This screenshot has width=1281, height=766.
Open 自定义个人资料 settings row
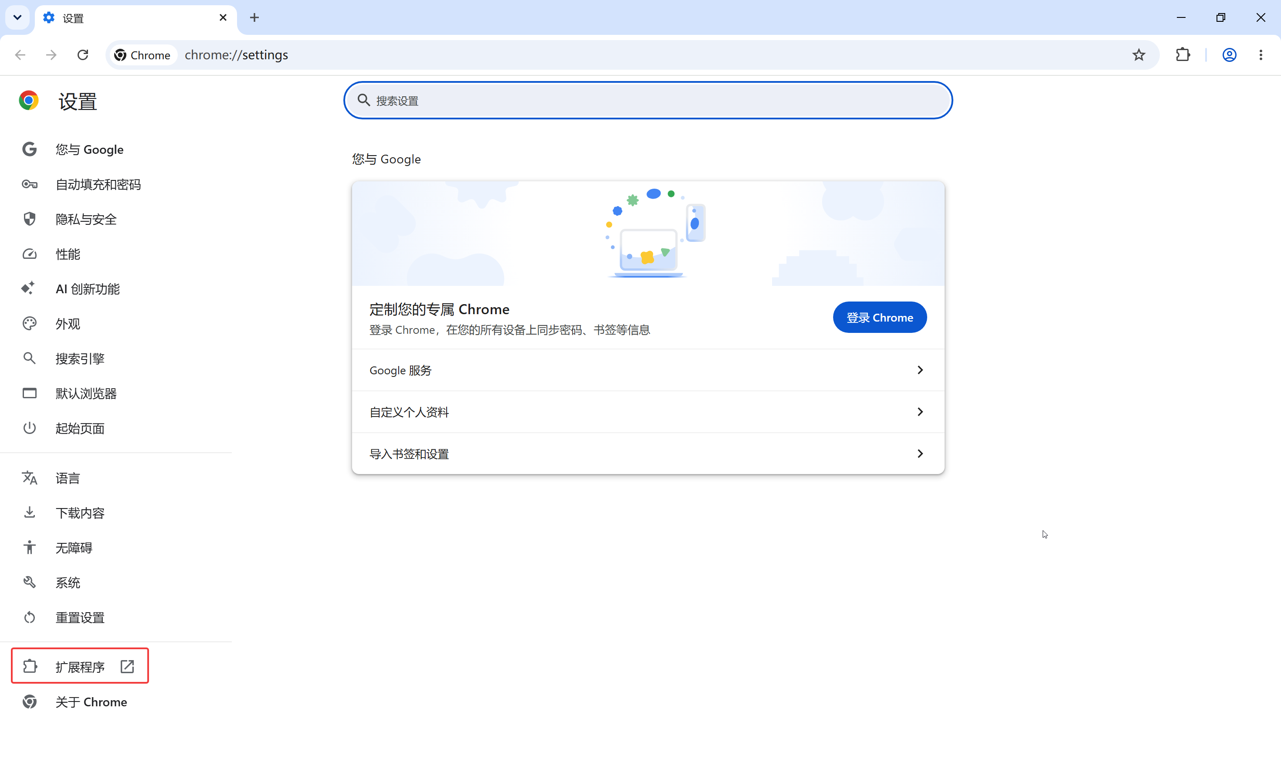pyautogui.click(x=648, y=412)
